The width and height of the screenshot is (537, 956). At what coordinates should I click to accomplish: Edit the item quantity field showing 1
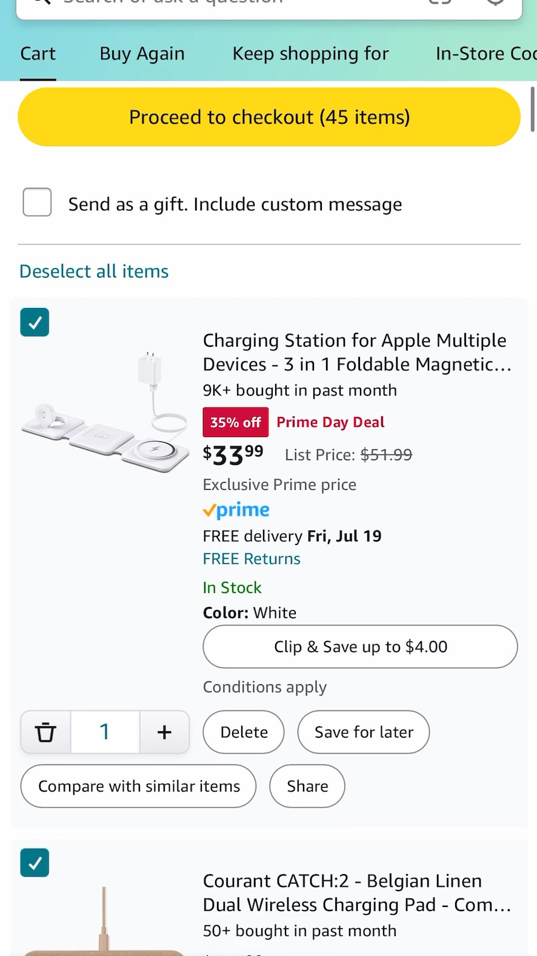coord(104,732)
